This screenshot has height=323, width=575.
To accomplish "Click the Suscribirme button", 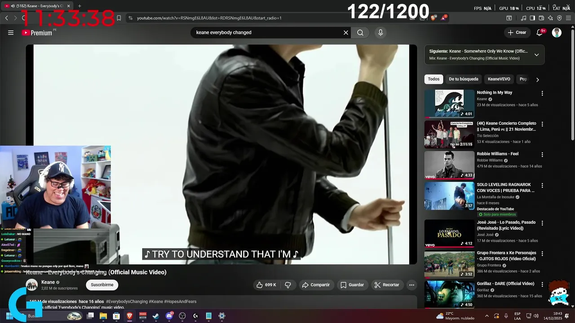I will click(102, 285).
